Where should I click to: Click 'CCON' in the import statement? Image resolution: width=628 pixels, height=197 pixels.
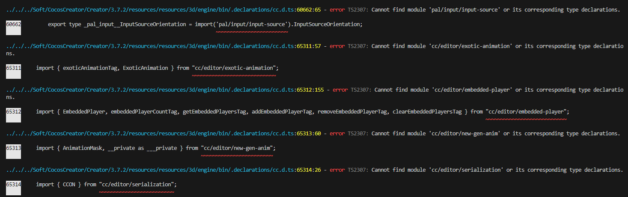pyautogui.click(x=69, y=185)
